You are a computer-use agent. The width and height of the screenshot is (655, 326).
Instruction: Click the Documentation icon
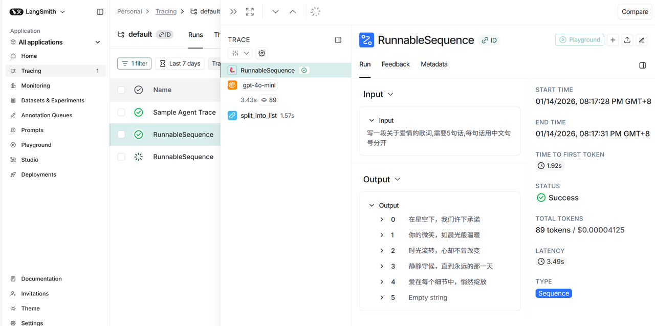coord(13,279)
